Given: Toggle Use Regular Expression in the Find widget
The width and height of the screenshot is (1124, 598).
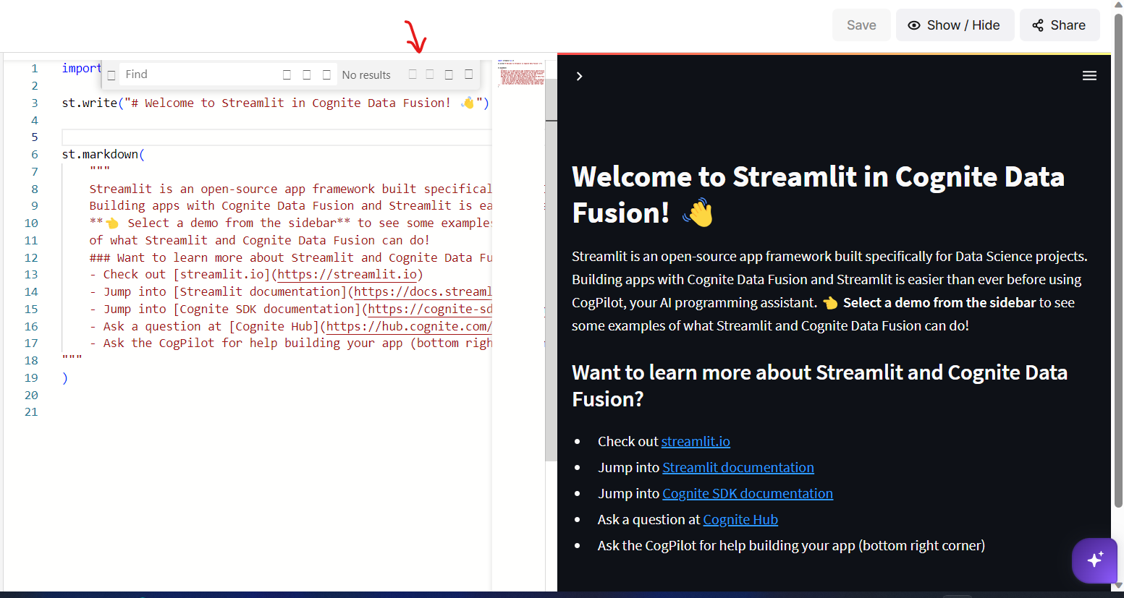Looking at the screenshot, I should (x=326, y=74).
